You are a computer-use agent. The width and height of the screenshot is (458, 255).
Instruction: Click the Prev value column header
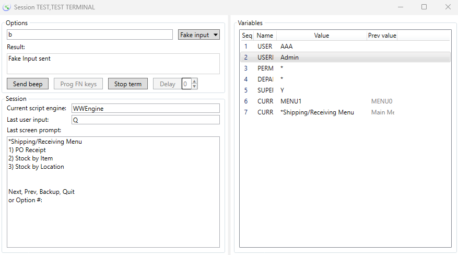tap(382, 36)
